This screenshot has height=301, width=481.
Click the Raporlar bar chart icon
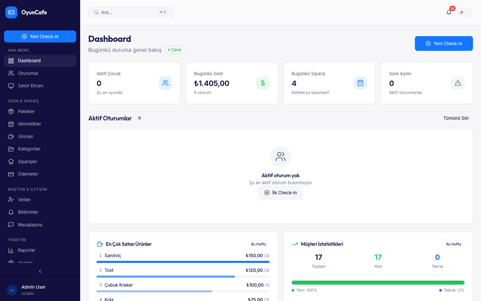pos(11,250)
